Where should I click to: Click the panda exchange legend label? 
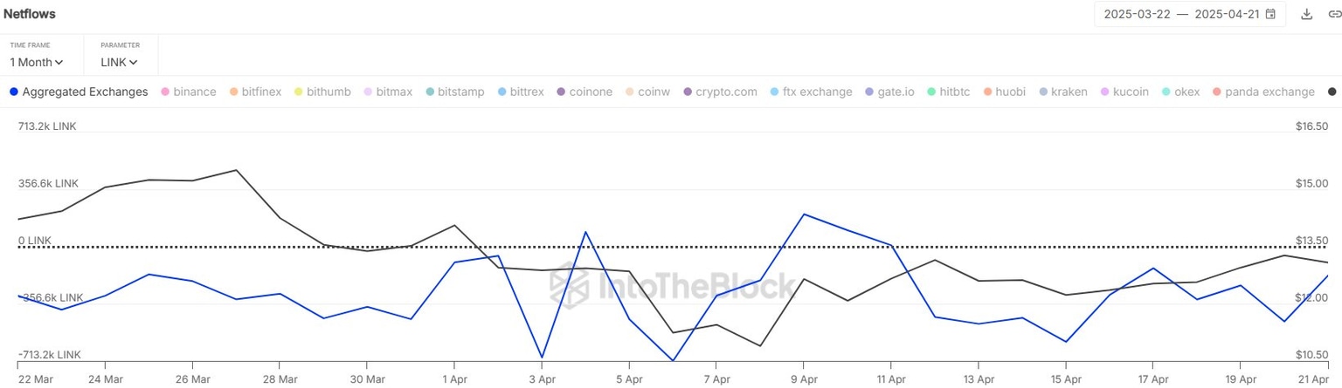(x=1269, y=92)
